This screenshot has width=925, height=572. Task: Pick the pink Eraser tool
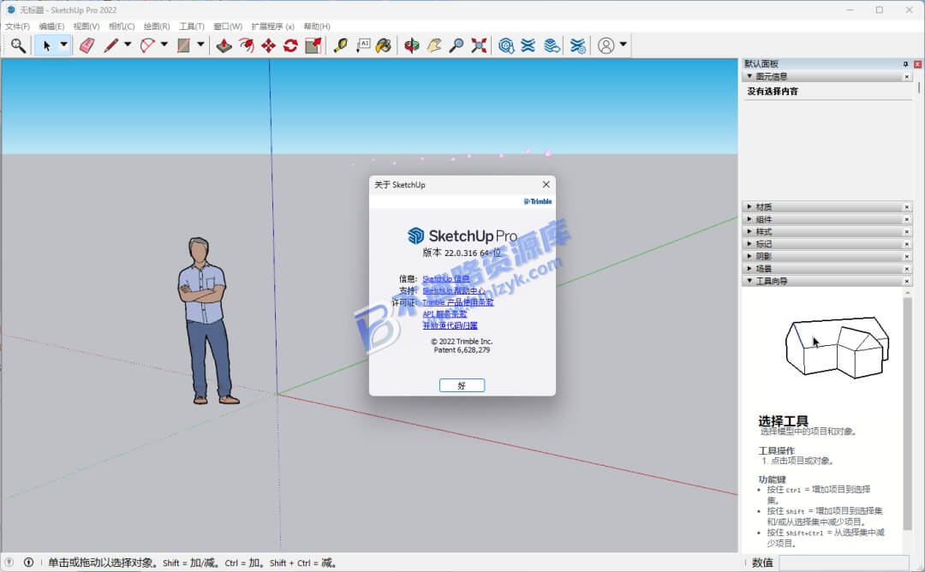tap(87, 45)
